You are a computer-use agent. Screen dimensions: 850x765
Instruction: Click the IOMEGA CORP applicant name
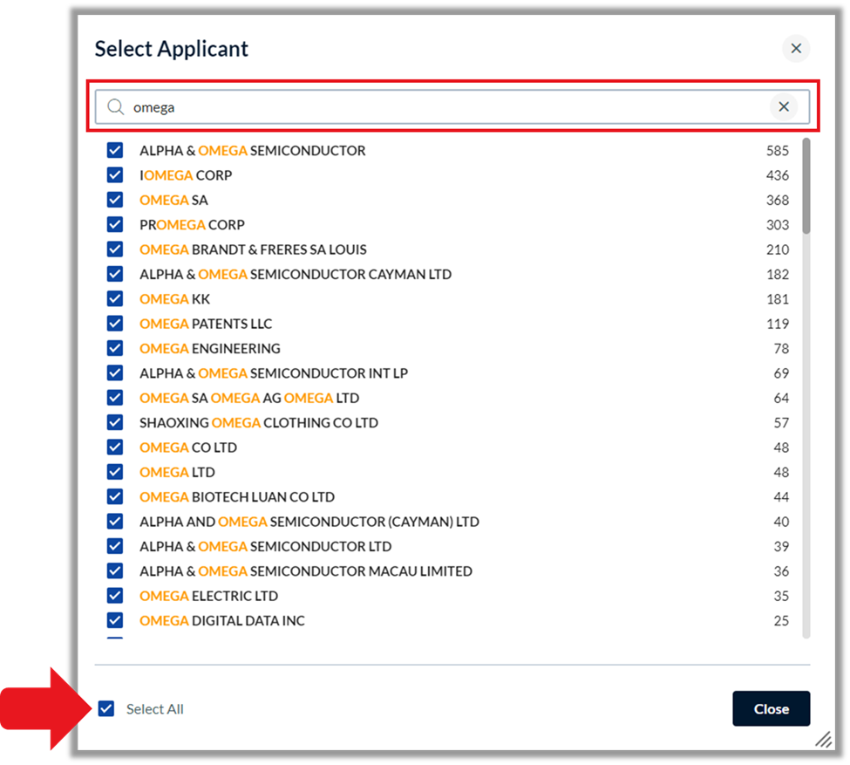(186, 175)
